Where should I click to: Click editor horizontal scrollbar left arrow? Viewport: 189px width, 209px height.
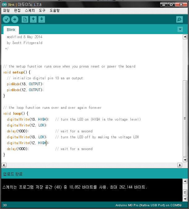(4, 165)
